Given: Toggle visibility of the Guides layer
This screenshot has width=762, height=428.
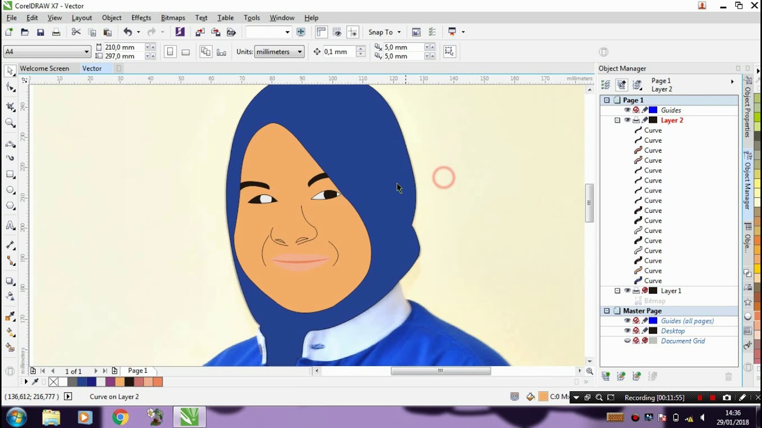Looking at the screenshot, I should [x=627, y=110].
